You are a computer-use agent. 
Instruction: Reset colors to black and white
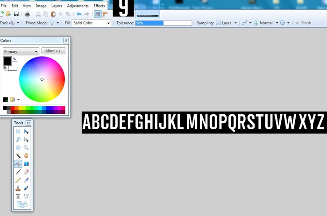pyautogui.click(x=5, y=68)
